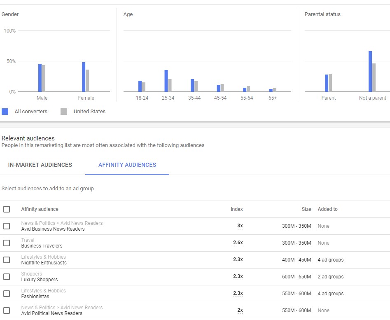The height and width of the screenshot is (320, 390).
Task: Open '4 ad groups' for Nightlife Enthusiasts
Action: [331, 260]
